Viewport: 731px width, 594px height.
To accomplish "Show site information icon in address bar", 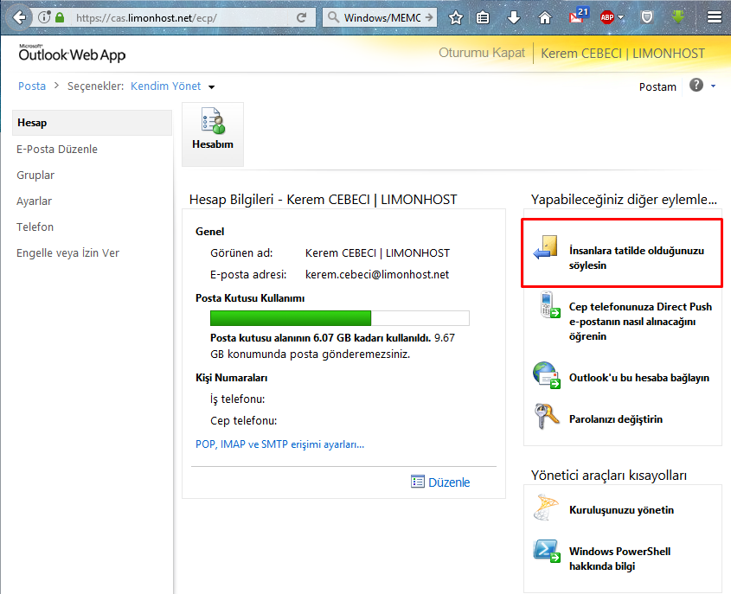I will [44, 17].
